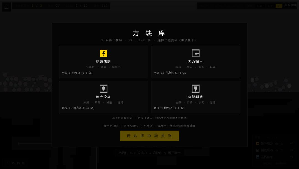The height and width of the screenshot is (169, 299).
Task: Click the 862 value in the top bar
Action: [104, 6]
